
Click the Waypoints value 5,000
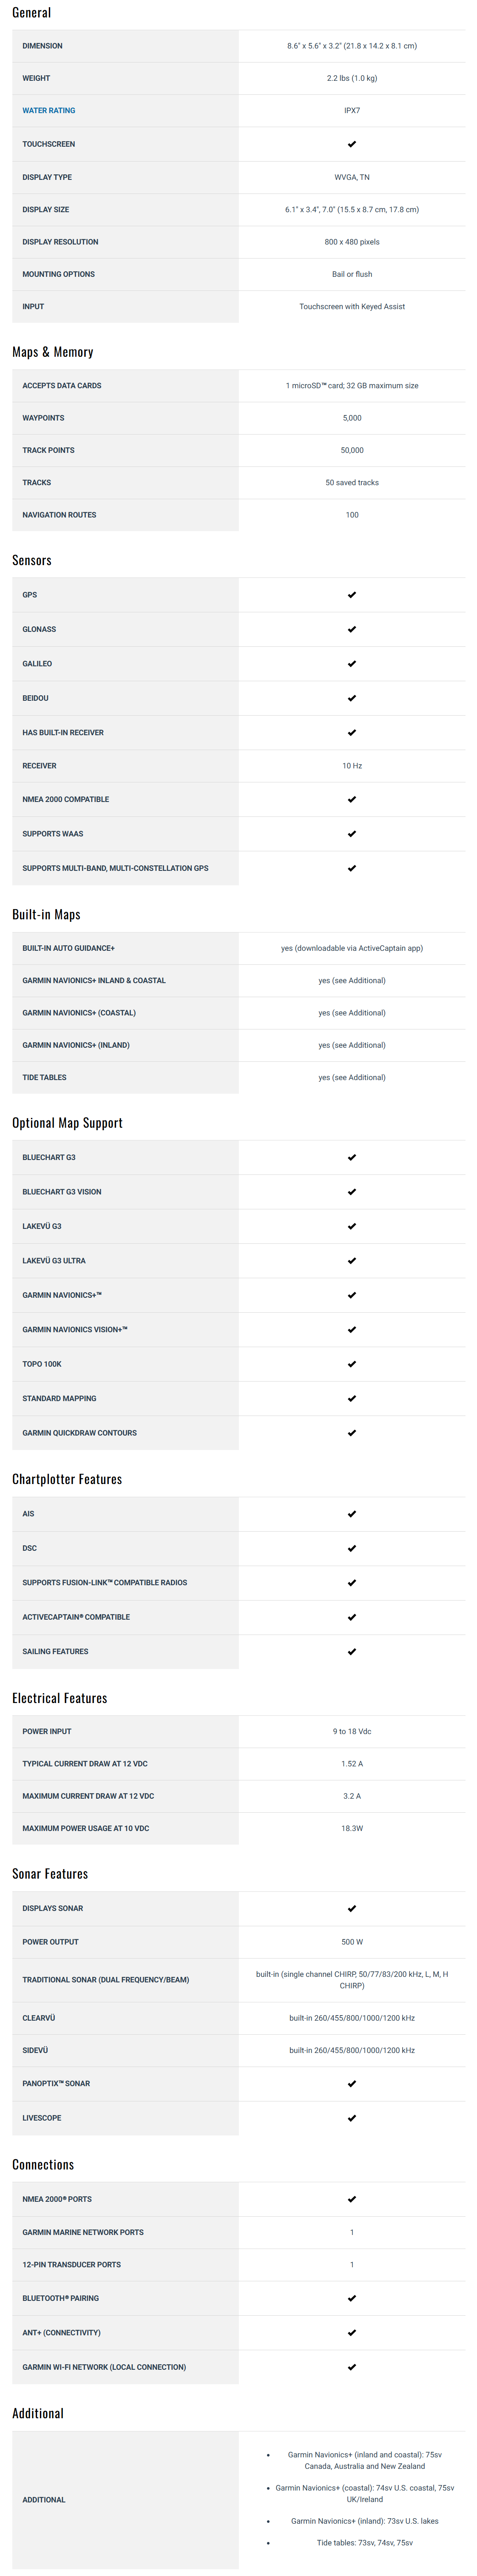pyautogui.click(x=352, y=418)
